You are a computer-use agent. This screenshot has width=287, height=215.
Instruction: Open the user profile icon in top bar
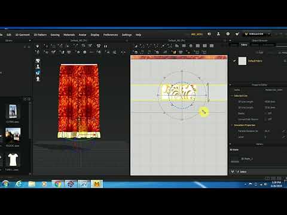pos(218,34)
